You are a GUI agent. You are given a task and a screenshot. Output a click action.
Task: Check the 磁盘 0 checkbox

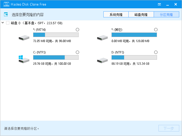[x=8, y=23]
